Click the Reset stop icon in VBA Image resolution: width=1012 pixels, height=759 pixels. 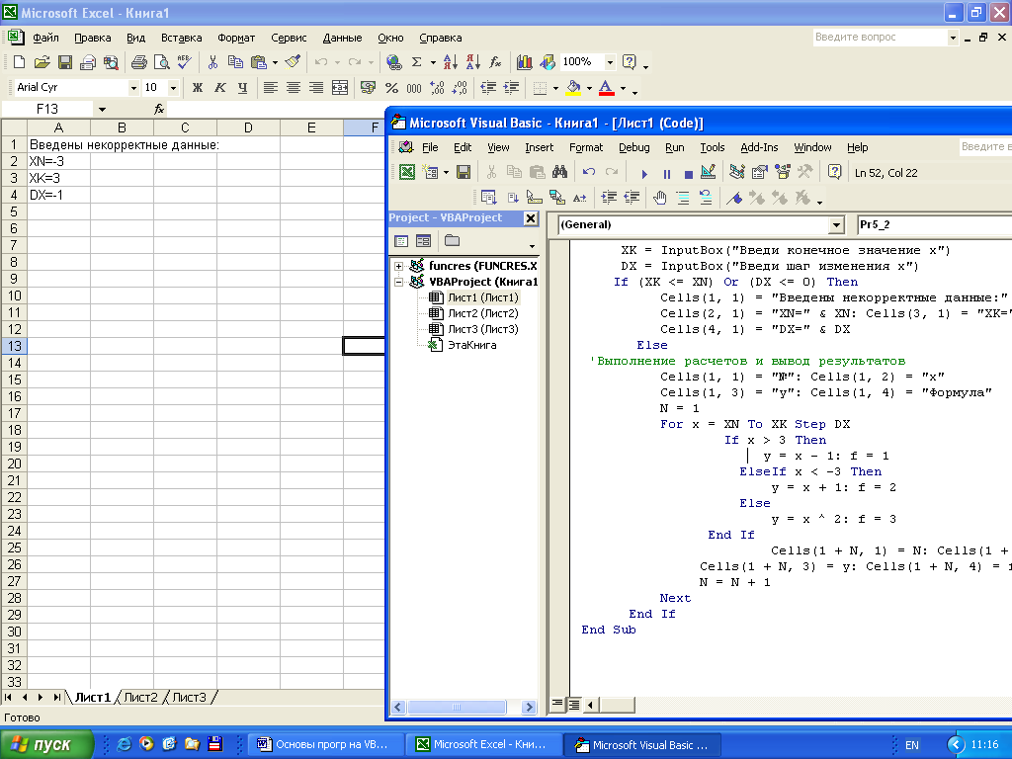point(688,173)
